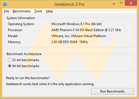Open the File menu

7,11
